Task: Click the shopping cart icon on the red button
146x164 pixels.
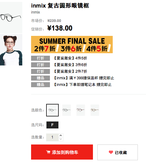Action: [48, 152]
